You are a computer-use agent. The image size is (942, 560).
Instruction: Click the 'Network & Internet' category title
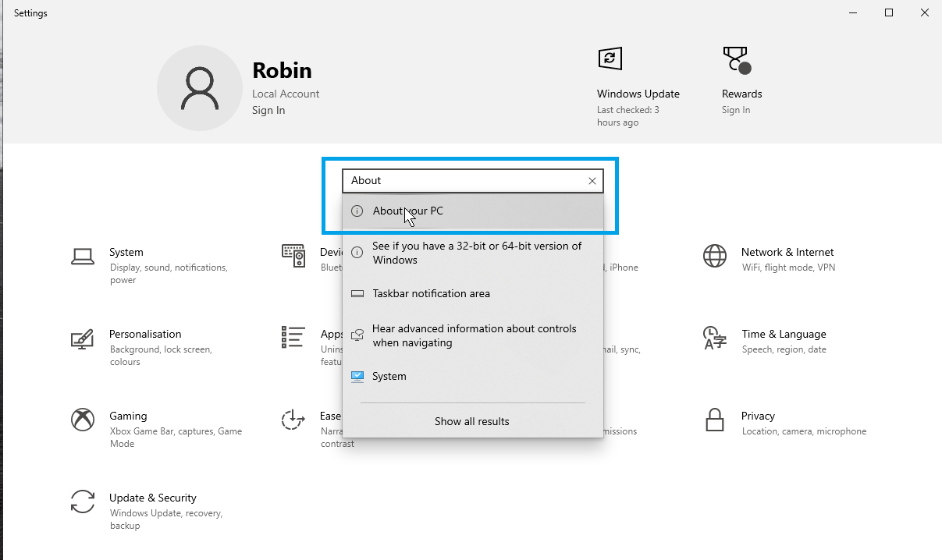(x=787, y=252)
